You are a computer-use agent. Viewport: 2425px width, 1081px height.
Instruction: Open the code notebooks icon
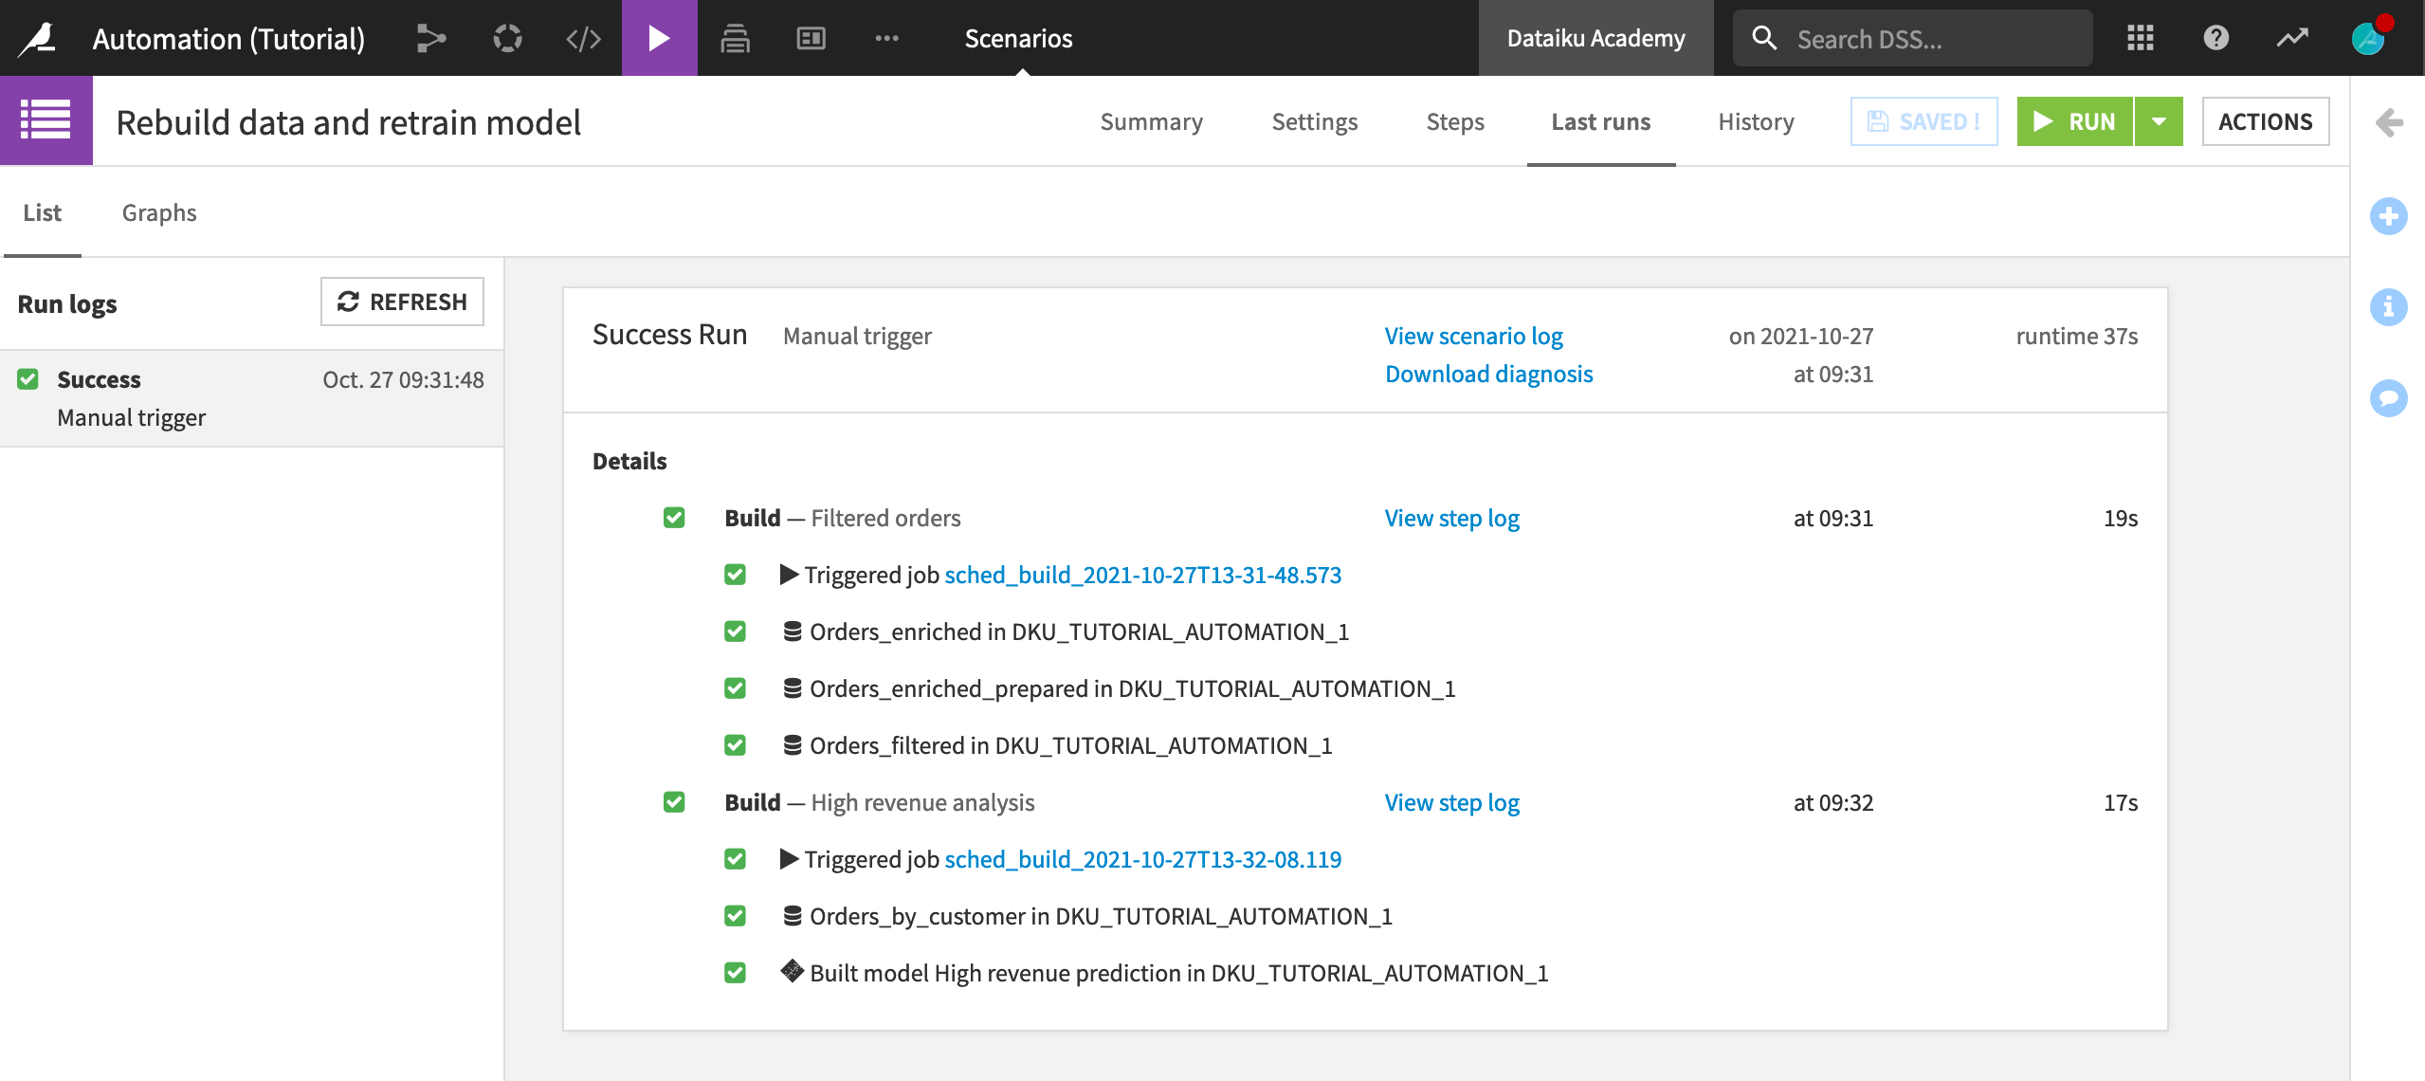click(583, 38)
